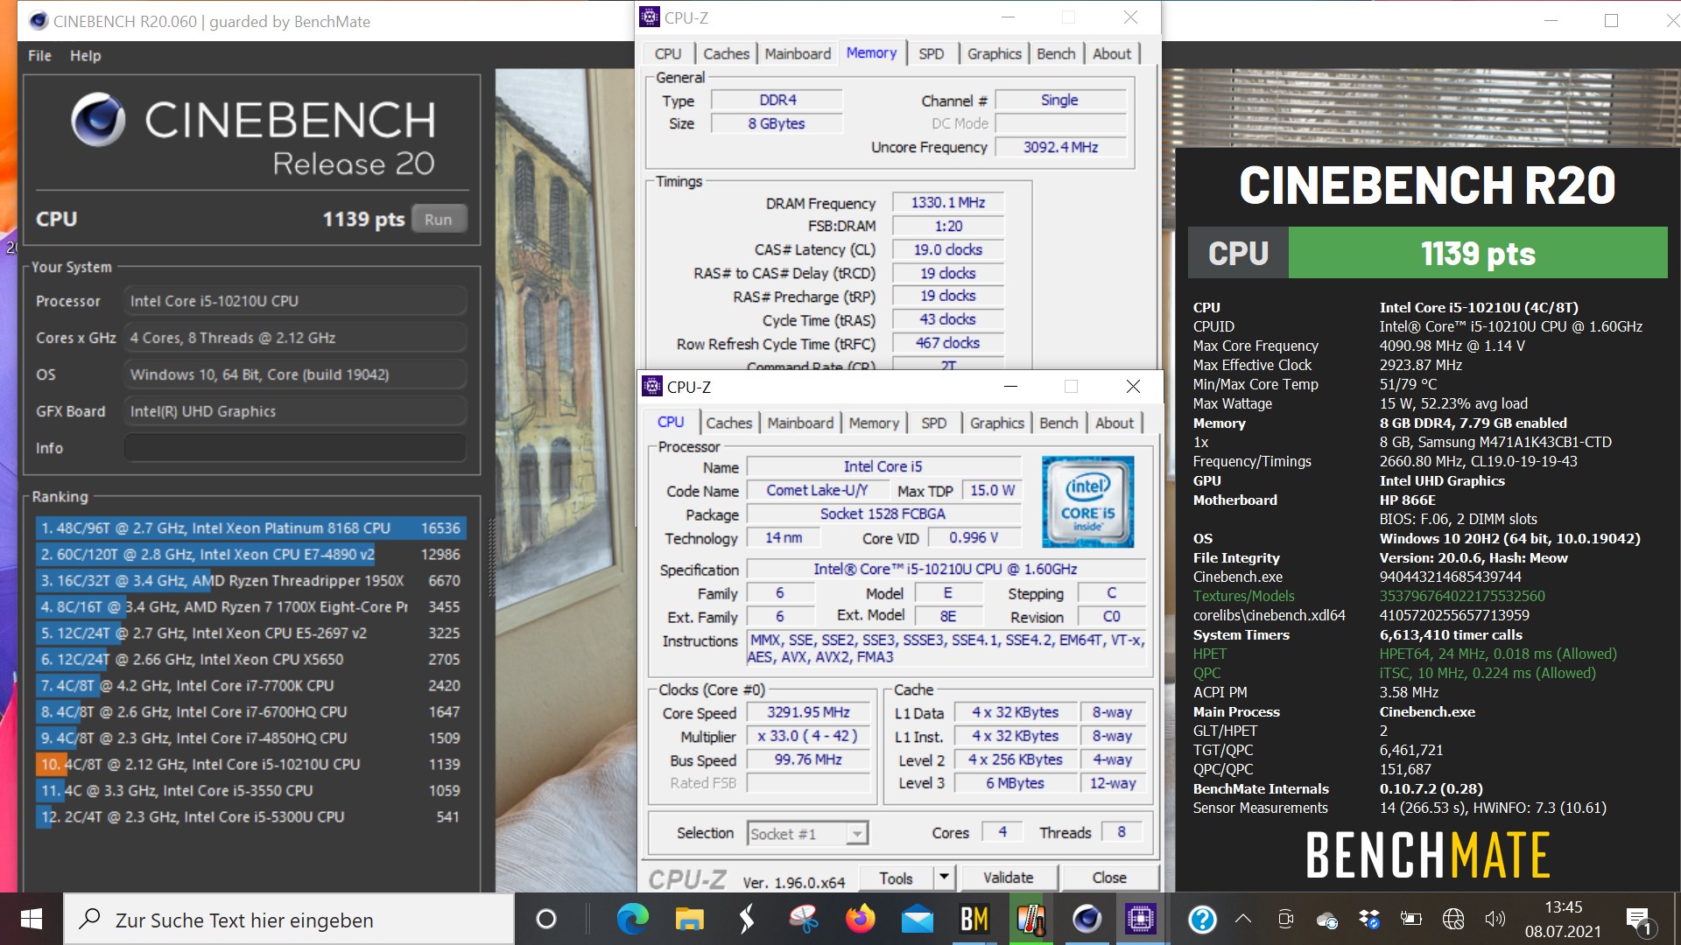This screenshot has height=945, width=1681.
Task: Click the CPU-Z icon in the upper window title bar
Action: click(650, 17)
